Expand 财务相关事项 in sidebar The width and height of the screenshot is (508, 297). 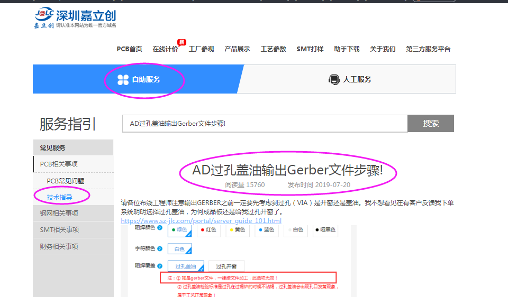coord(73,246)
